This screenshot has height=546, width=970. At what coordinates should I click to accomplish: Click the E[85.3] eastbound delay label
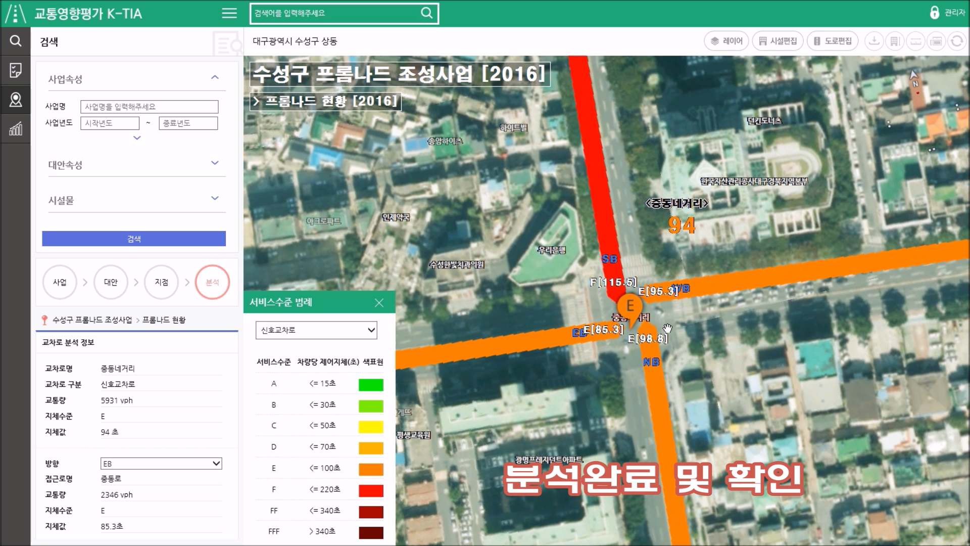603,330
